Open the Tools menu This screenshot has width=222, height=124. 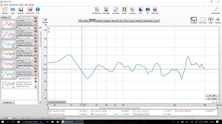(x=6, y=5)
